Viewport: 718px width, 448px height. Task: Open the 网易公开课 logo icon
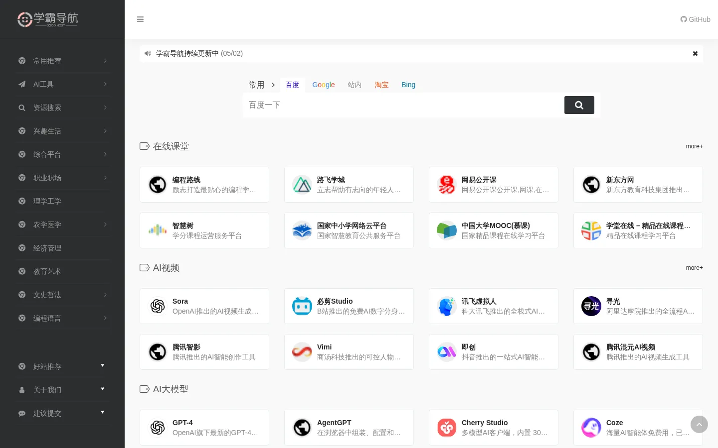pyautogui.click(x=447, y=185)
